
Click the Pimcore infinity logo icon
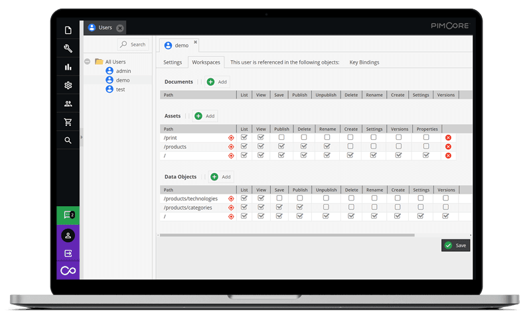(68, 271)
